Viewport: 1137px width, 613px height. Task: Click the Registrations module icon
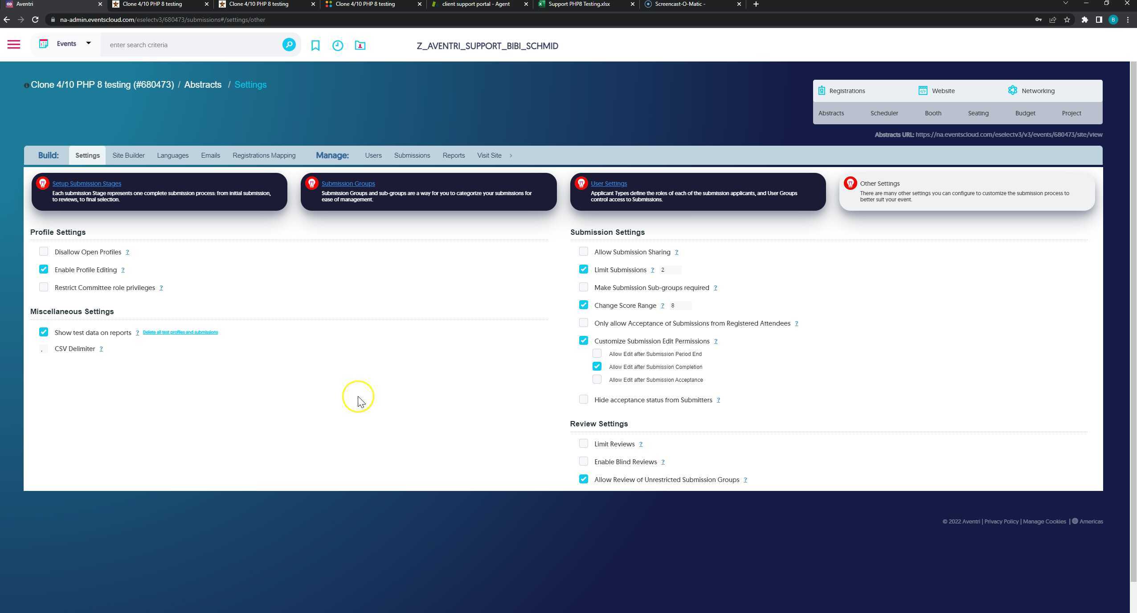point(822,91)
